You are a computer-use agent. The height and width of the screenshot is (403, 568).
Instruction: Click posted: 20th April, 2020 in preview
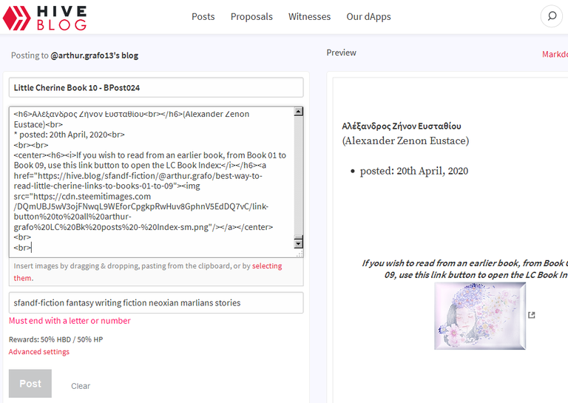414,171
